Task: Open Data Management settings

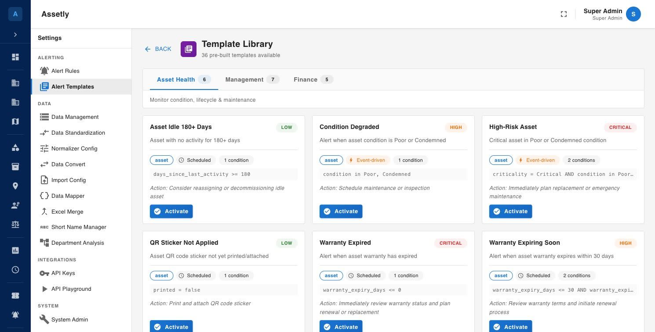Action: coord(81,117)
